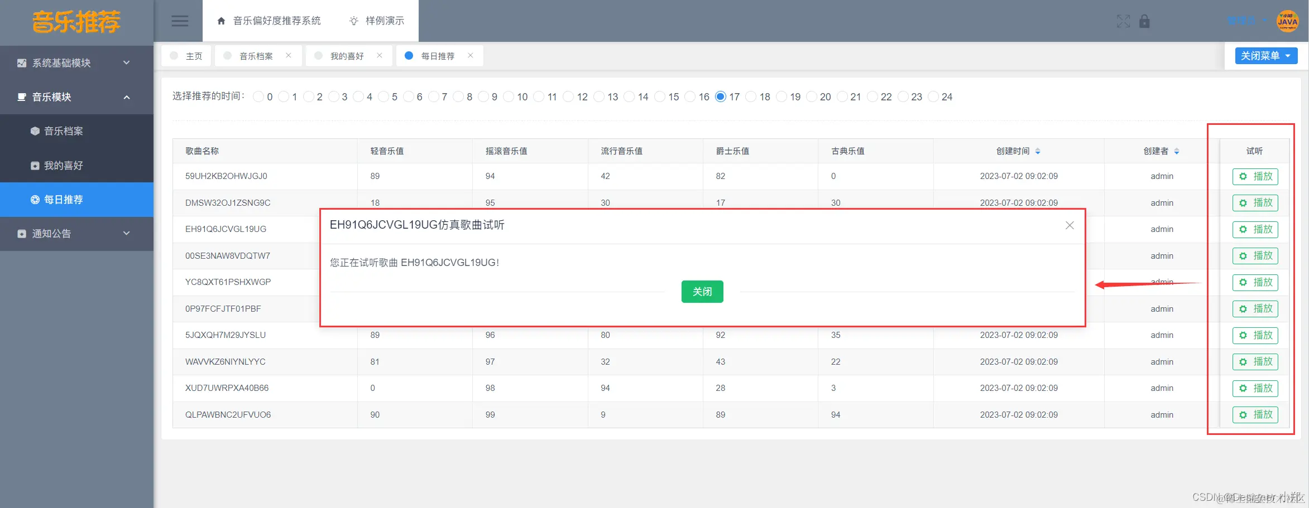The image size is (1309, 508).
Task: Select recommendation hour 17
Action: coord(721,97)
